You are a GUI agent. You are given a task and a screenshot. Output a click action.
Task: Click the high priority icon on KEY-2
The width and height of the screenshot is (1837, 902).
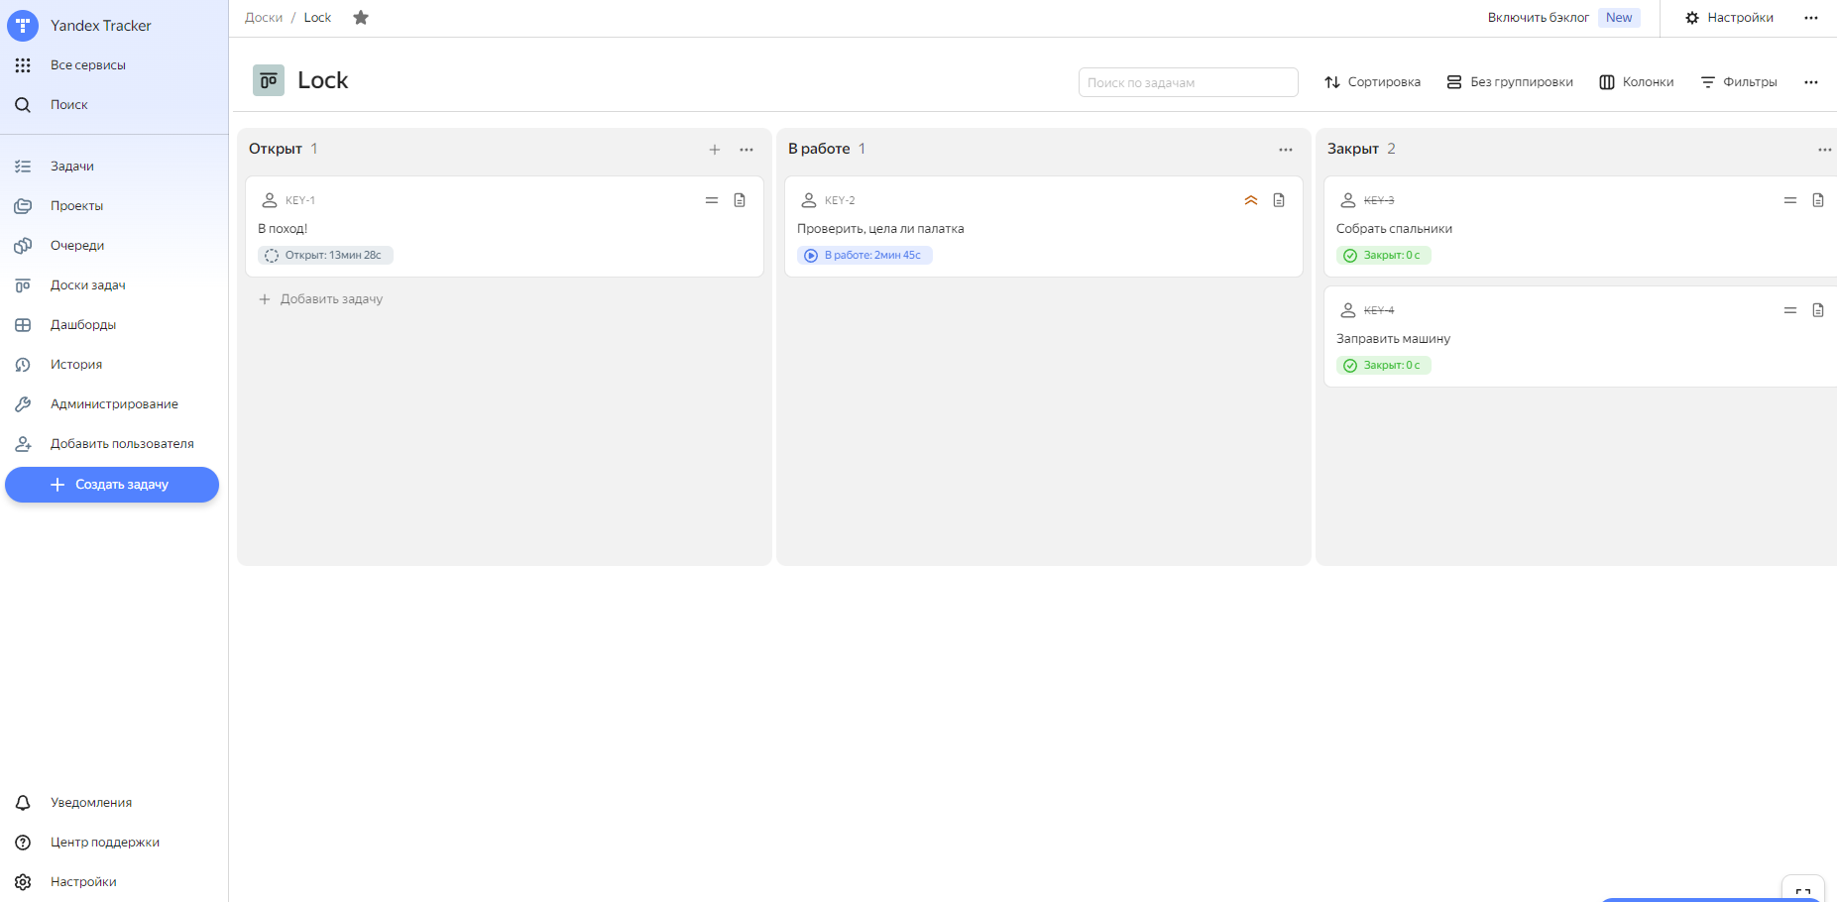pos(1251,200)
